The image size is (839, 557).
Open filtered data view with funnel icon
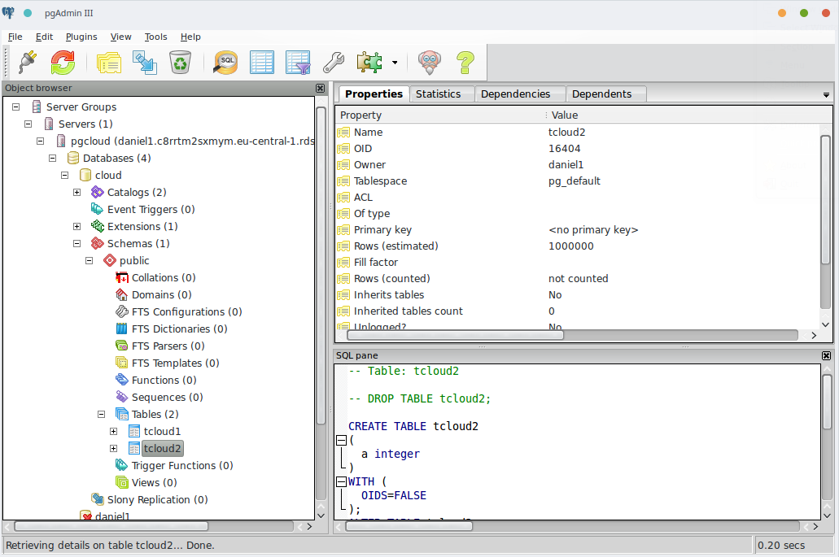[298, 62]
